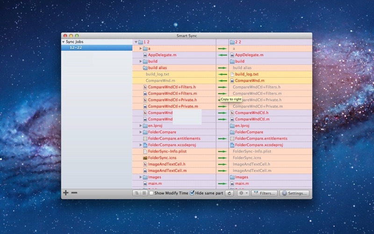Click copy-right arrow for FolderSync.icns row
The image size is (374, 234).
coord(222,158)
